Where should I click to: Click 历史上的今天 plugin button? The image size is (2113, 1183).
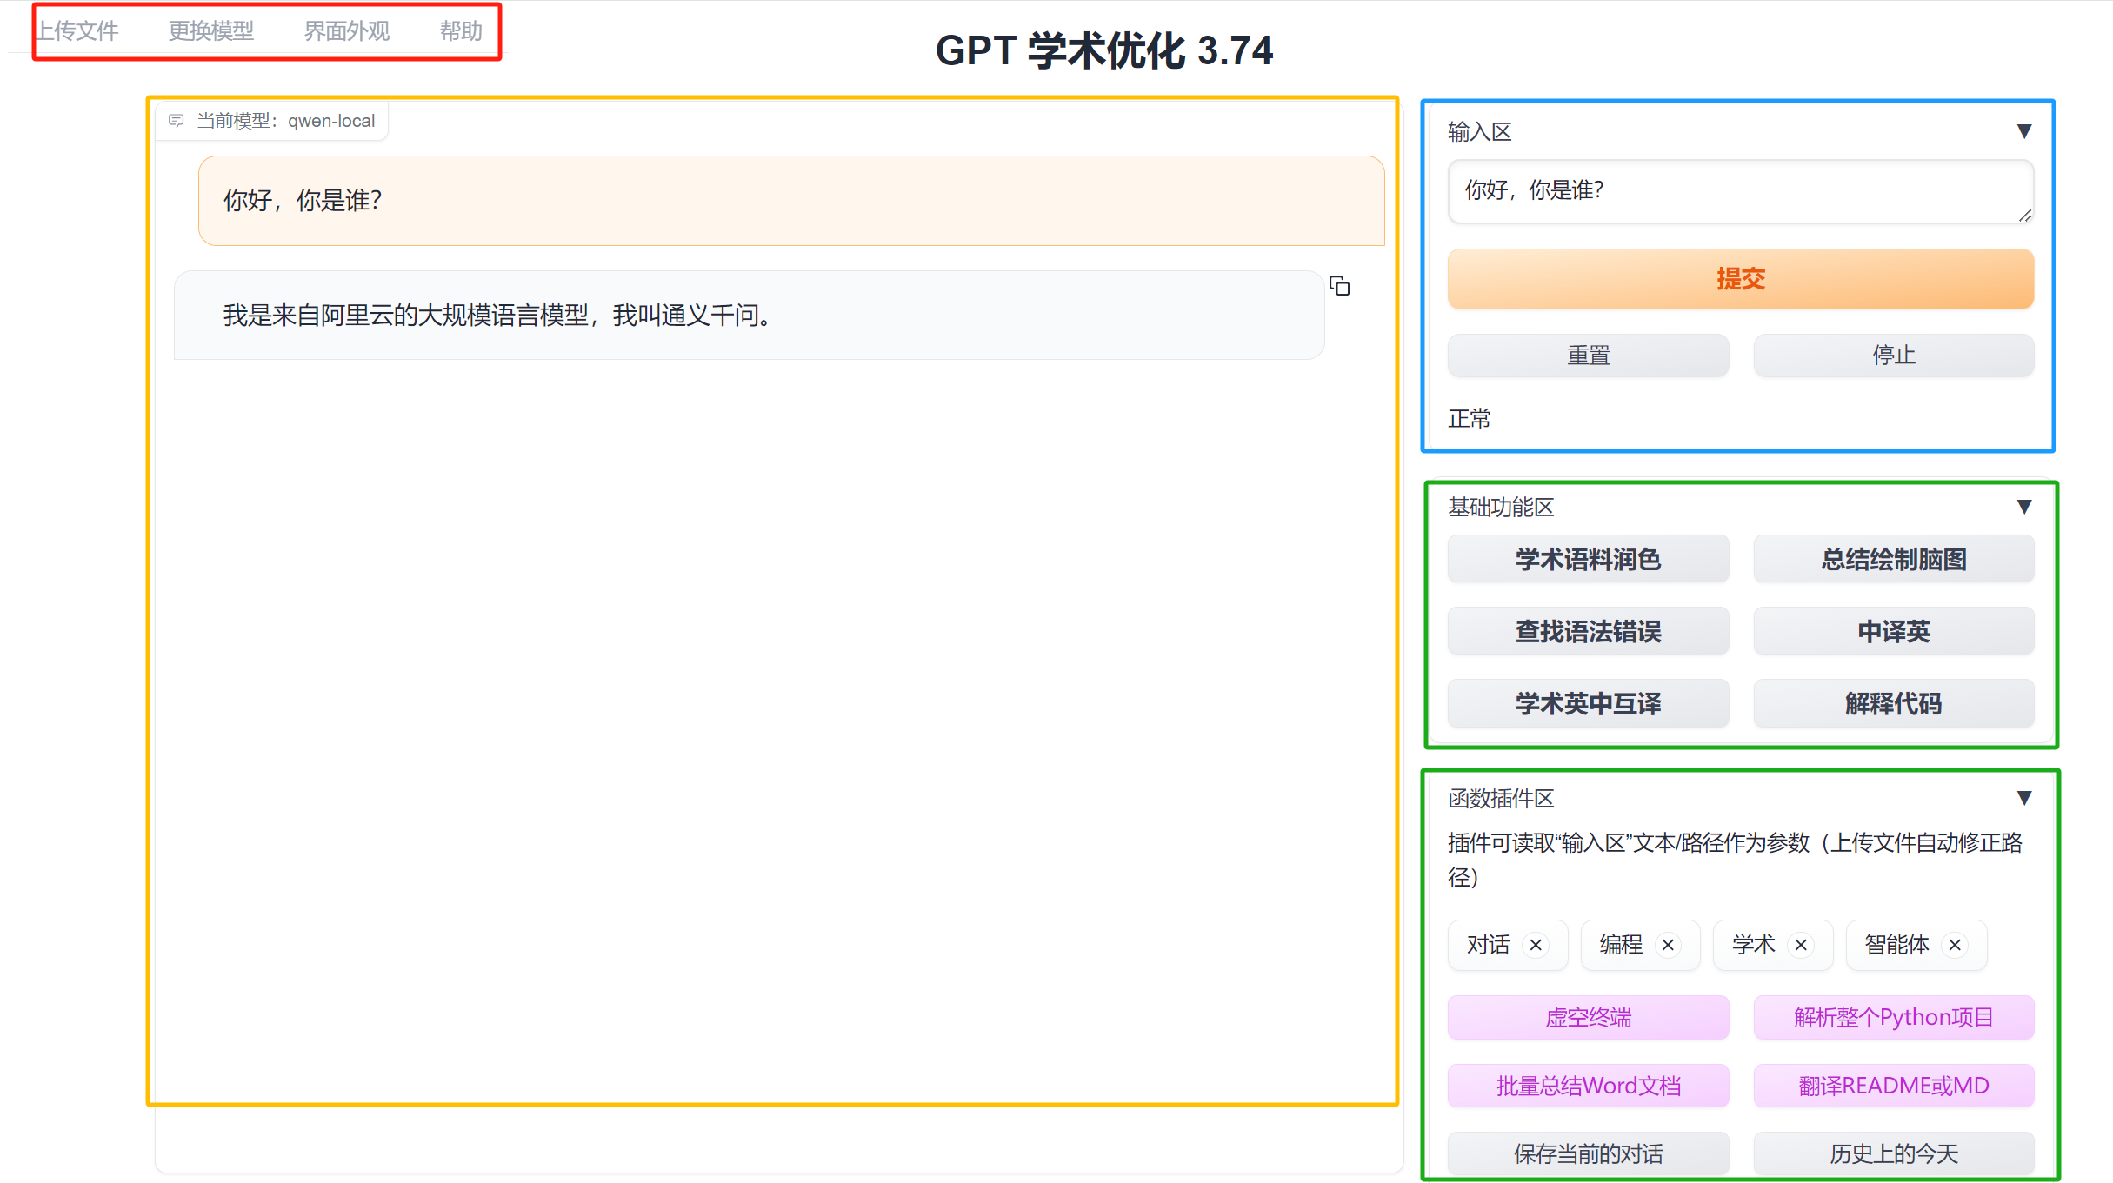(1894, 1153)
